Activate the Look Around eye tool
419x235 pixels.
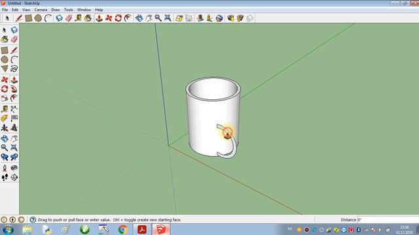pos(14,168)
